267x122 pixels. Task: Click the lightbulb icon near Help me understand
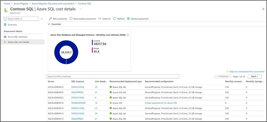click(227, 72)
